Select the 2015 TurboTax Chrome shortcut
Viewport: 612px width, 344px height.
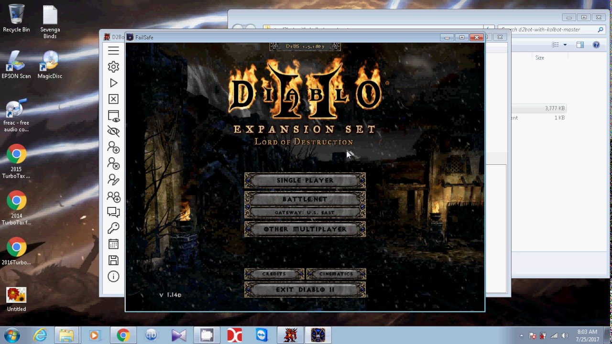point(16,162)
